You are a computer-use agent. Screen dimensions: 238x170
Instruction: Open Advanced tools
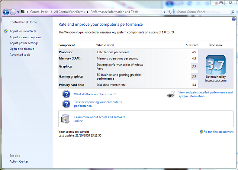pyautogui.click(x=20, y=55)
